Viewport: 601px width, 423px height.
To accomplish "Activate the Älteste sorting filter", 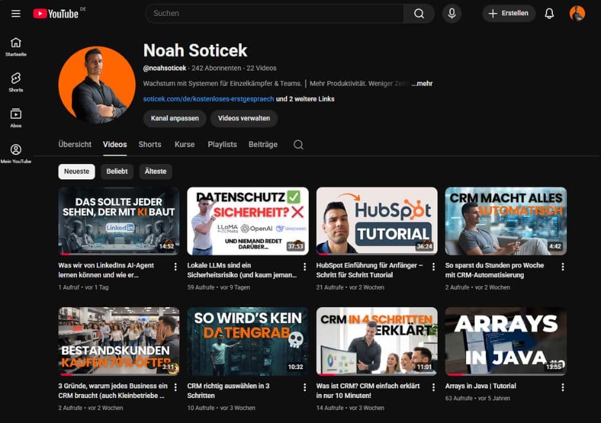I will (x=156, y=171).
